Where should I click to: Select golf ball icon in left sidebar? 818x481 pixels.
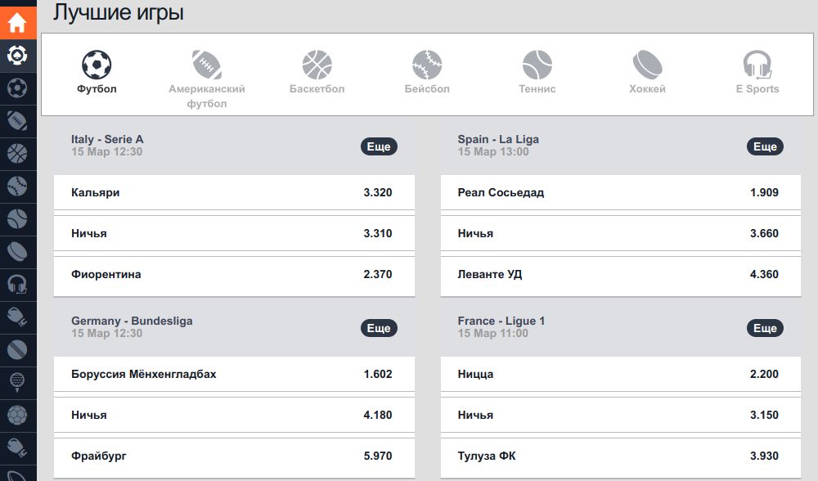(x=17, y=382)
